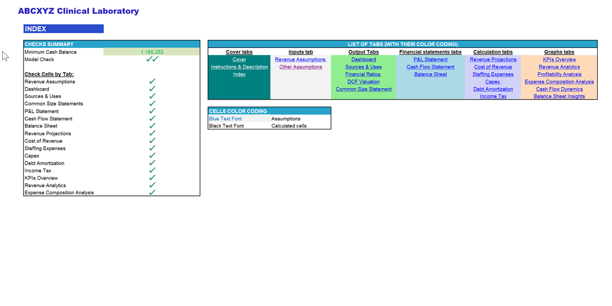Open the Common Size Statement link

[363, 89]
